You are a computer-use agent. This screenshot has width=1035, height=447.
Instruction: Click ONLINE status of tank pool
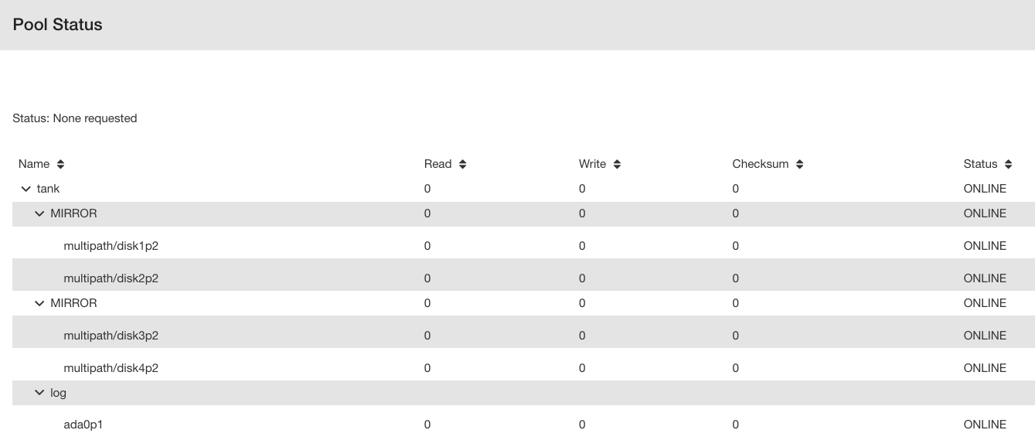pos(985,189)
